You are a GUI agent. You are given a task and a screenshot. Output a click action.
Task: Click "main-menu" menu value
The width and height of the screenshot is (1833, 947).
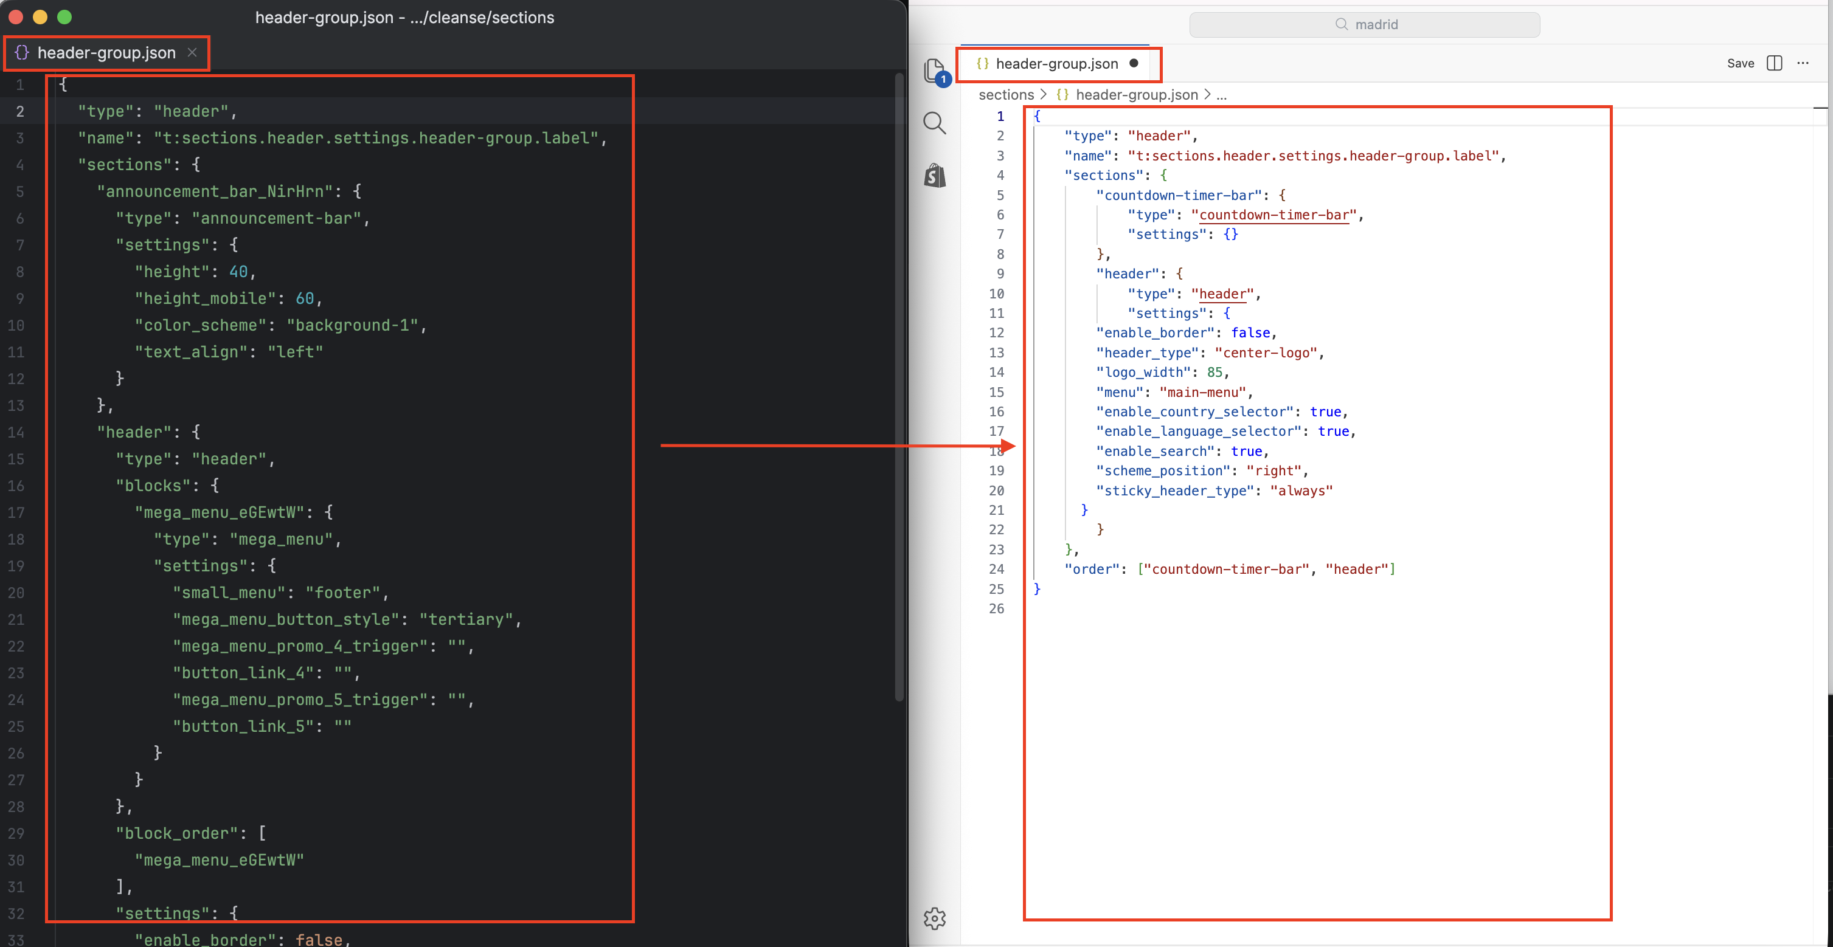[x=1202, y=391]
